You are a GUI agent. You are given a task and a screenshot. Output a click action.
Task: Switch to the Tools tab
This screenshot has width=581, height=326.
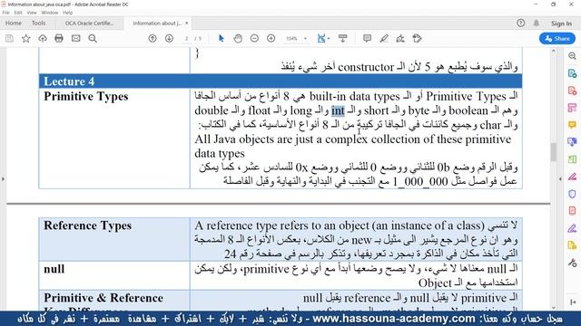38,23
